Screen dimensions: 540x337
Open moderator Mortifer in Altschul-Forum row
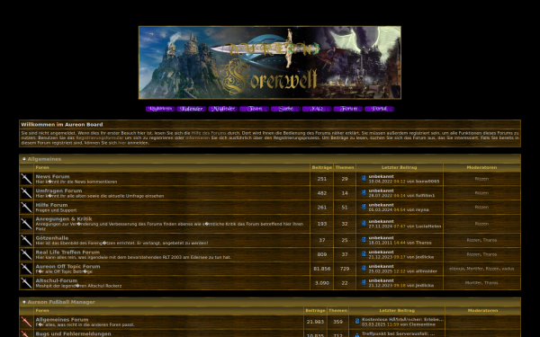473,283
